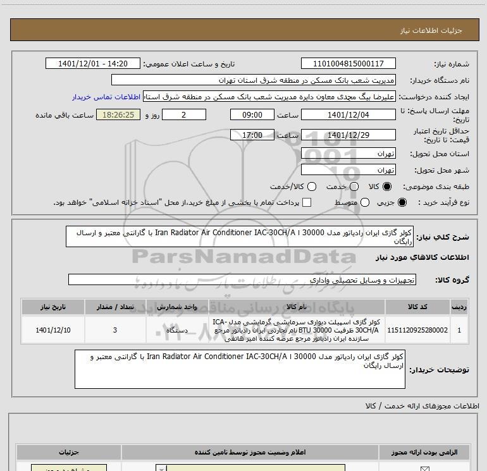
Task: Click the general need description text box
Action: pyautogui.click(x=240, y=236)
